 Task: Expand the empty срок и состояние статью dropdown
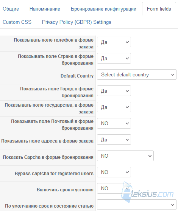point(137,205)
